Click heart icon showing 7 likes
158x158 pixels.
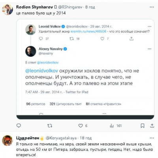[102, 39]
